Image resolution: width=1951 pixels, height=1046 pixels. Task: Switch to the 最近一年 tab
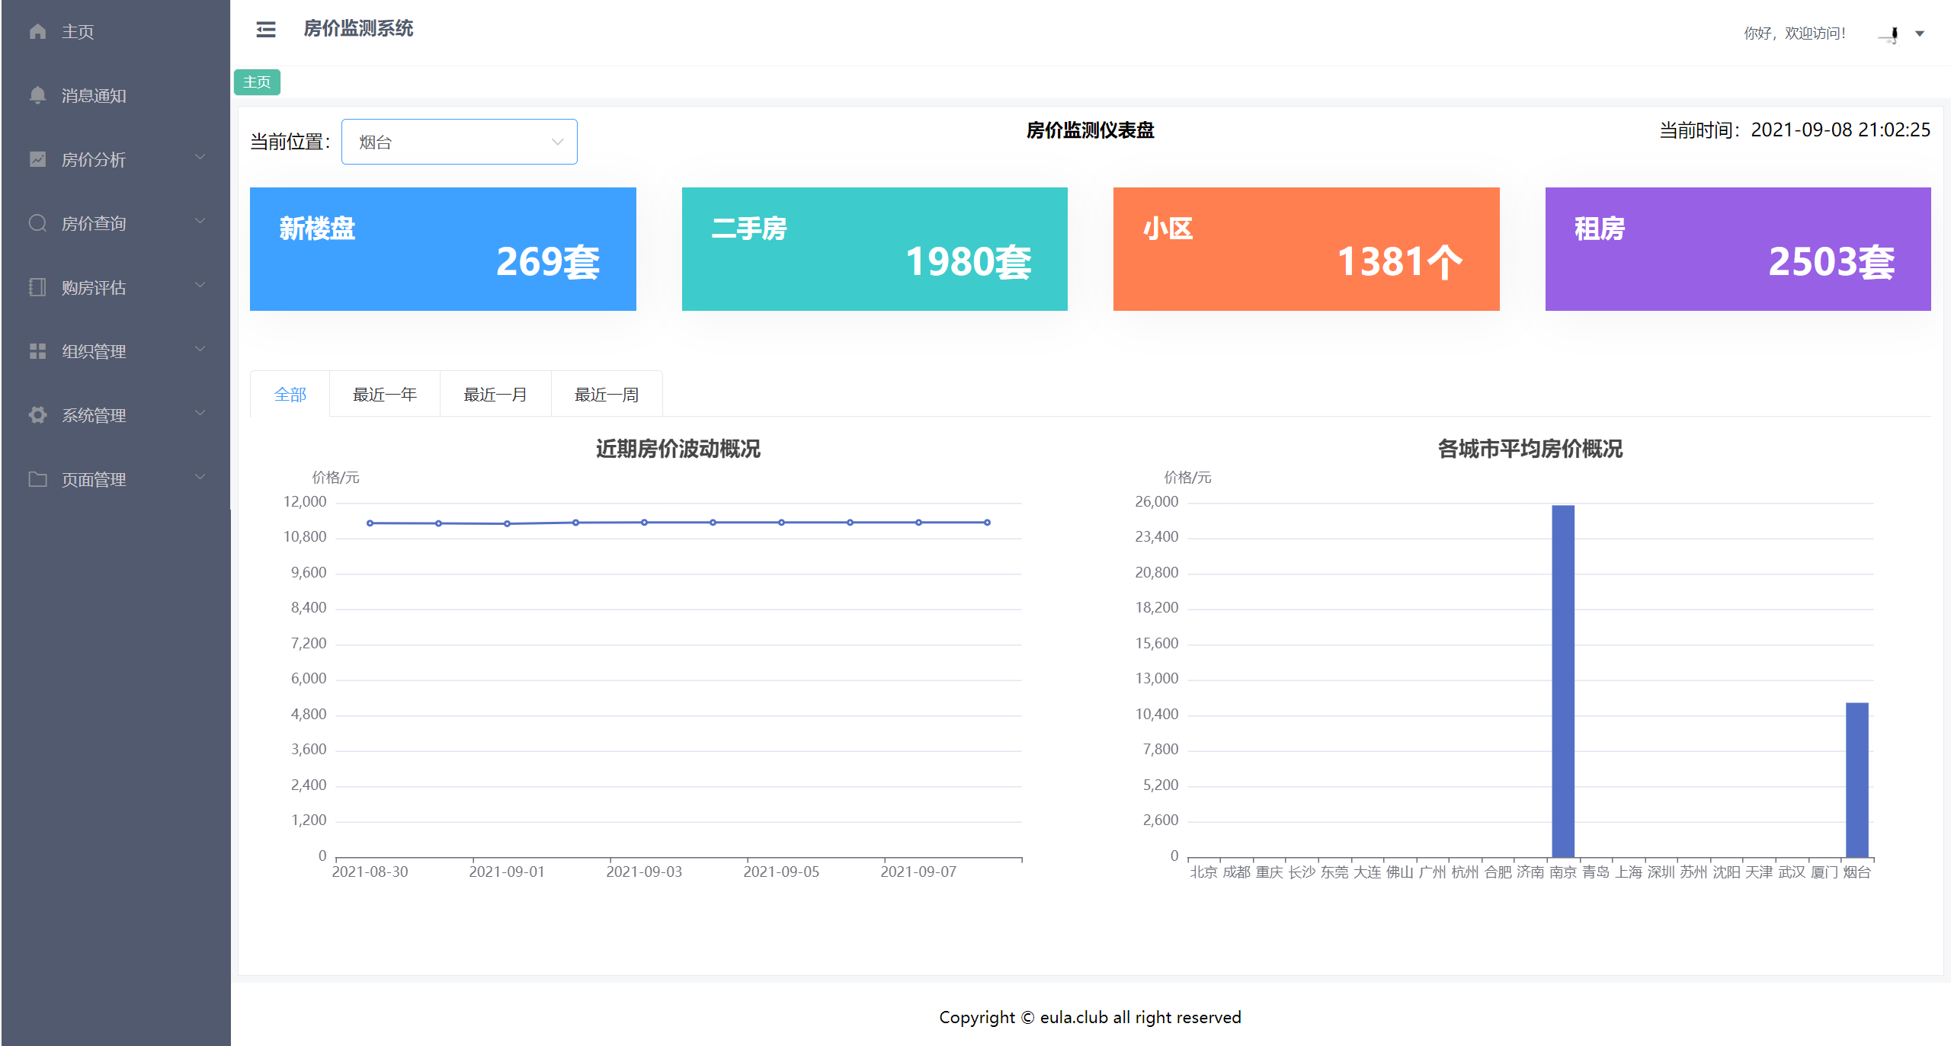[x=385, y=395]
